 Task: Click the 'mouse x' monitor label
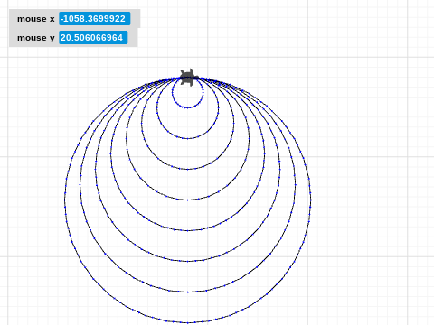point(36,19)
